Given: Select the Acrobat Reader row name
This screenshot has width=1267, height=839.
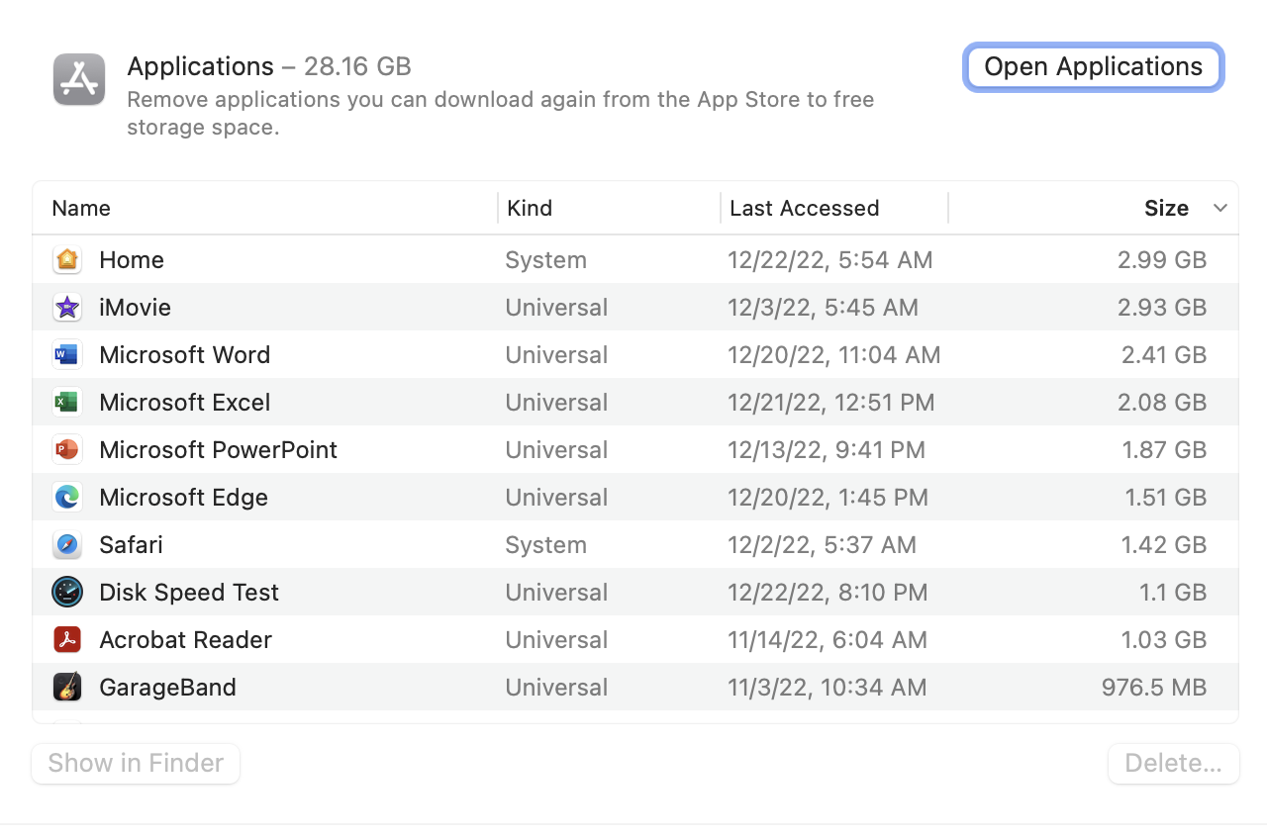Looking at the screenshot, I should 185,640.
